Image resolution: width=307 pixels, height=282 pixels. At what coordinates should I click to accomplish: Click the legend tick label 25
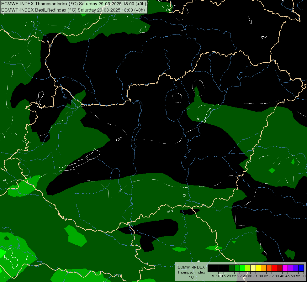click(x=234, y=276)
